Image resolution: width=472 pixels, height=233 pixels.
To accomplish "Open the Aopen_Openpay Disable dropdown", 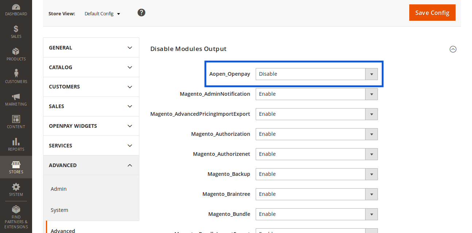I will 316,74.
